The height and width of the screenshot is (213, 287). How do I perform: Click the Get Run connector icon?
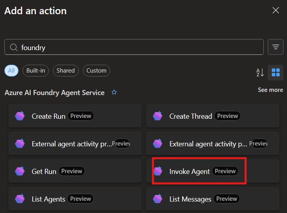pyautogui.click(x=20, y=171)
